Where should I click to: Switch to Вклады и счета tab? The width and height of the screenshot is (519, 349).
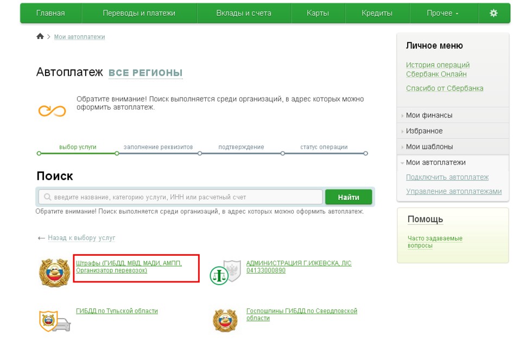(244, 13)
